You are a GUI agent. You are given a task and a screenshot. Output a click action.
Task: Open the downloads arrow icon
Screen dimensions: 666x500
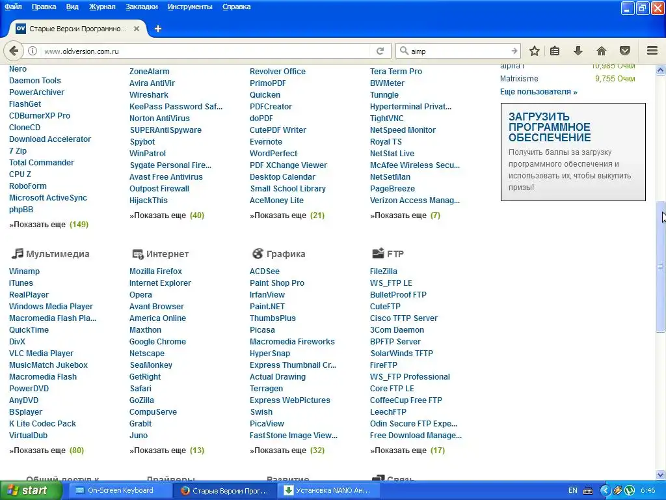point(578,51)
